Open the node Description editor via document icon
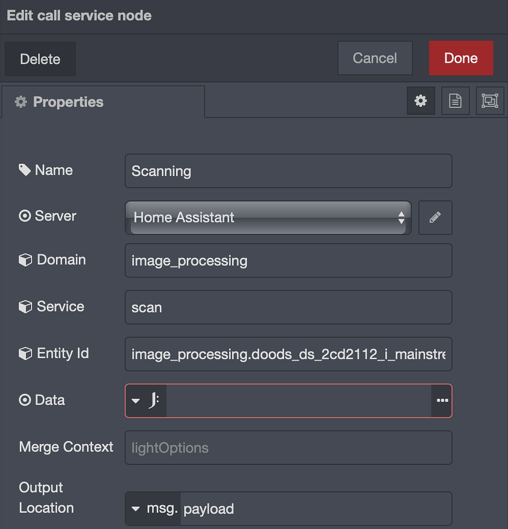Image resolution: width=508 pixels, height=529 pixels. coord(455,101)
